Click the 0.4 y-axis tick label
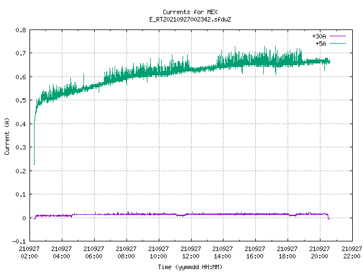Image resolution: width=363 pixels, height=272 pixels. point(20,124)
